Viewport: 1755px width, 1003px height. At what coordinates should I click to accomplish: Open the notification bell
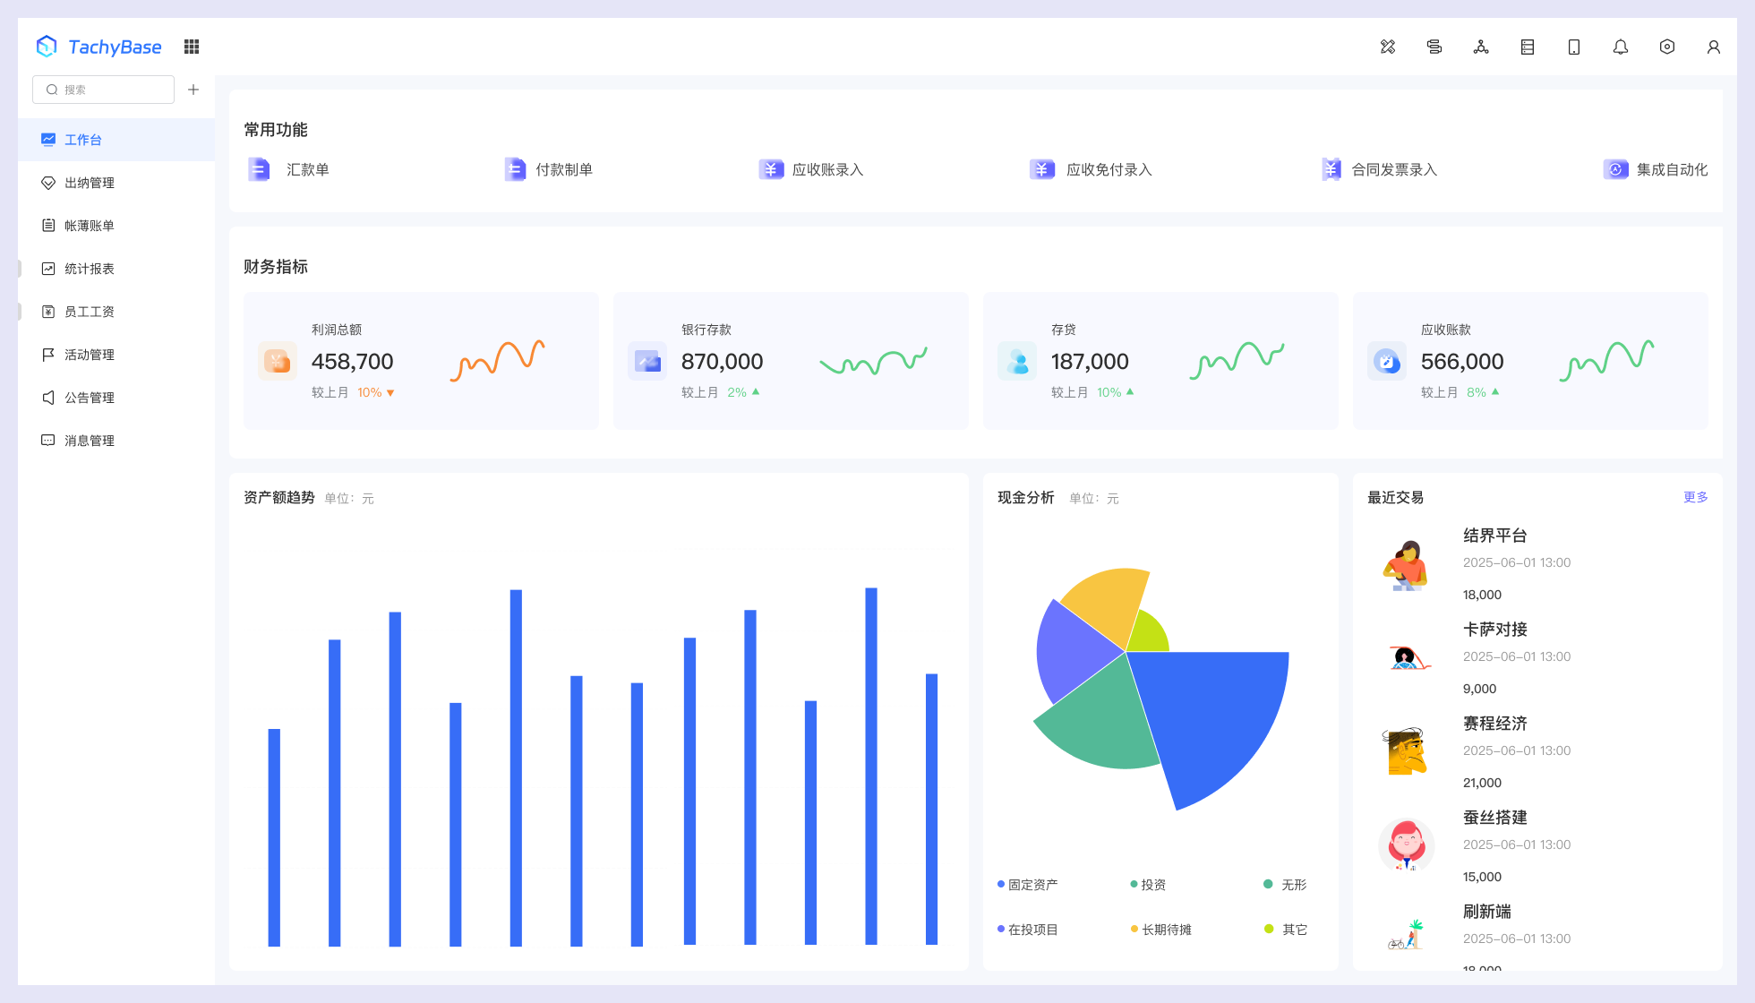pos(1621,47)
